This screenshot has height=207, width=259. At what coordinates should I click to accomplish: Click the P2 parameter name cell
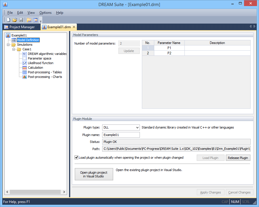169,53
